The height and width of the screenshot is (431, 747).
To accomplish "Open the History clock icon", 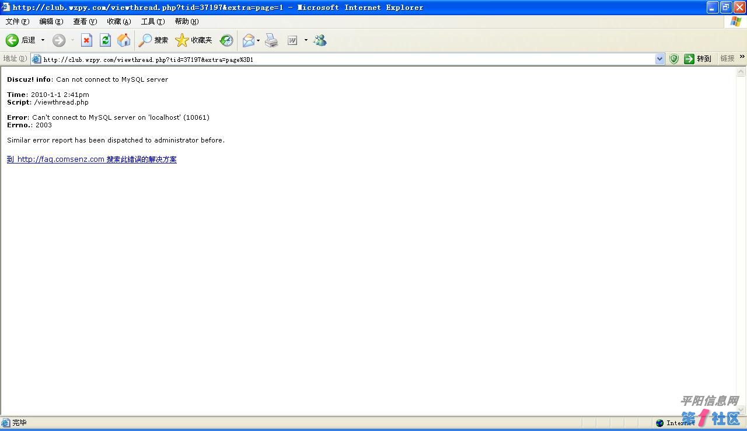I will coord(226,40).
